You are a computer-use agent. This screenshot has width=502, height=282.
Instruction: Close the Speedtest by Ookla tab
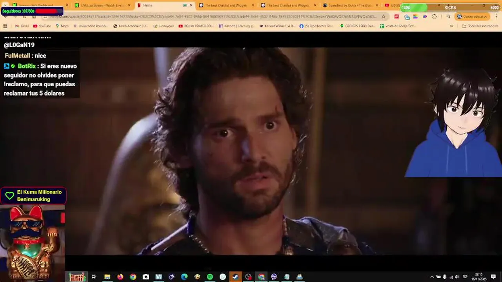point(377,5)
